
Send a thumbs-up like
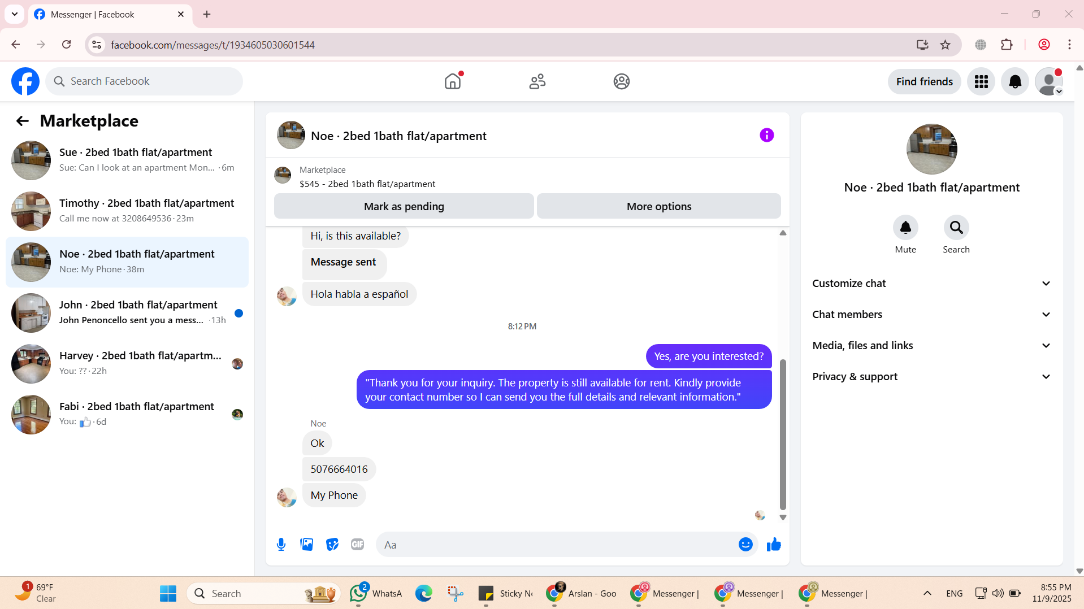click(x=774, y=545)
